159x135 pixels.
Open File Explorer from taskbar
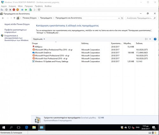point(34,127)
